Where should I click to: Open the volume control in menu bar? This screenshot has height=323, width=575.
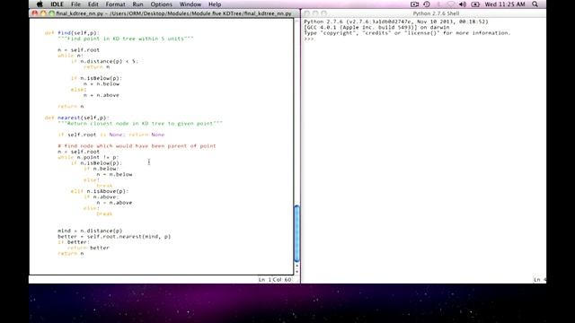pos(463,4)
